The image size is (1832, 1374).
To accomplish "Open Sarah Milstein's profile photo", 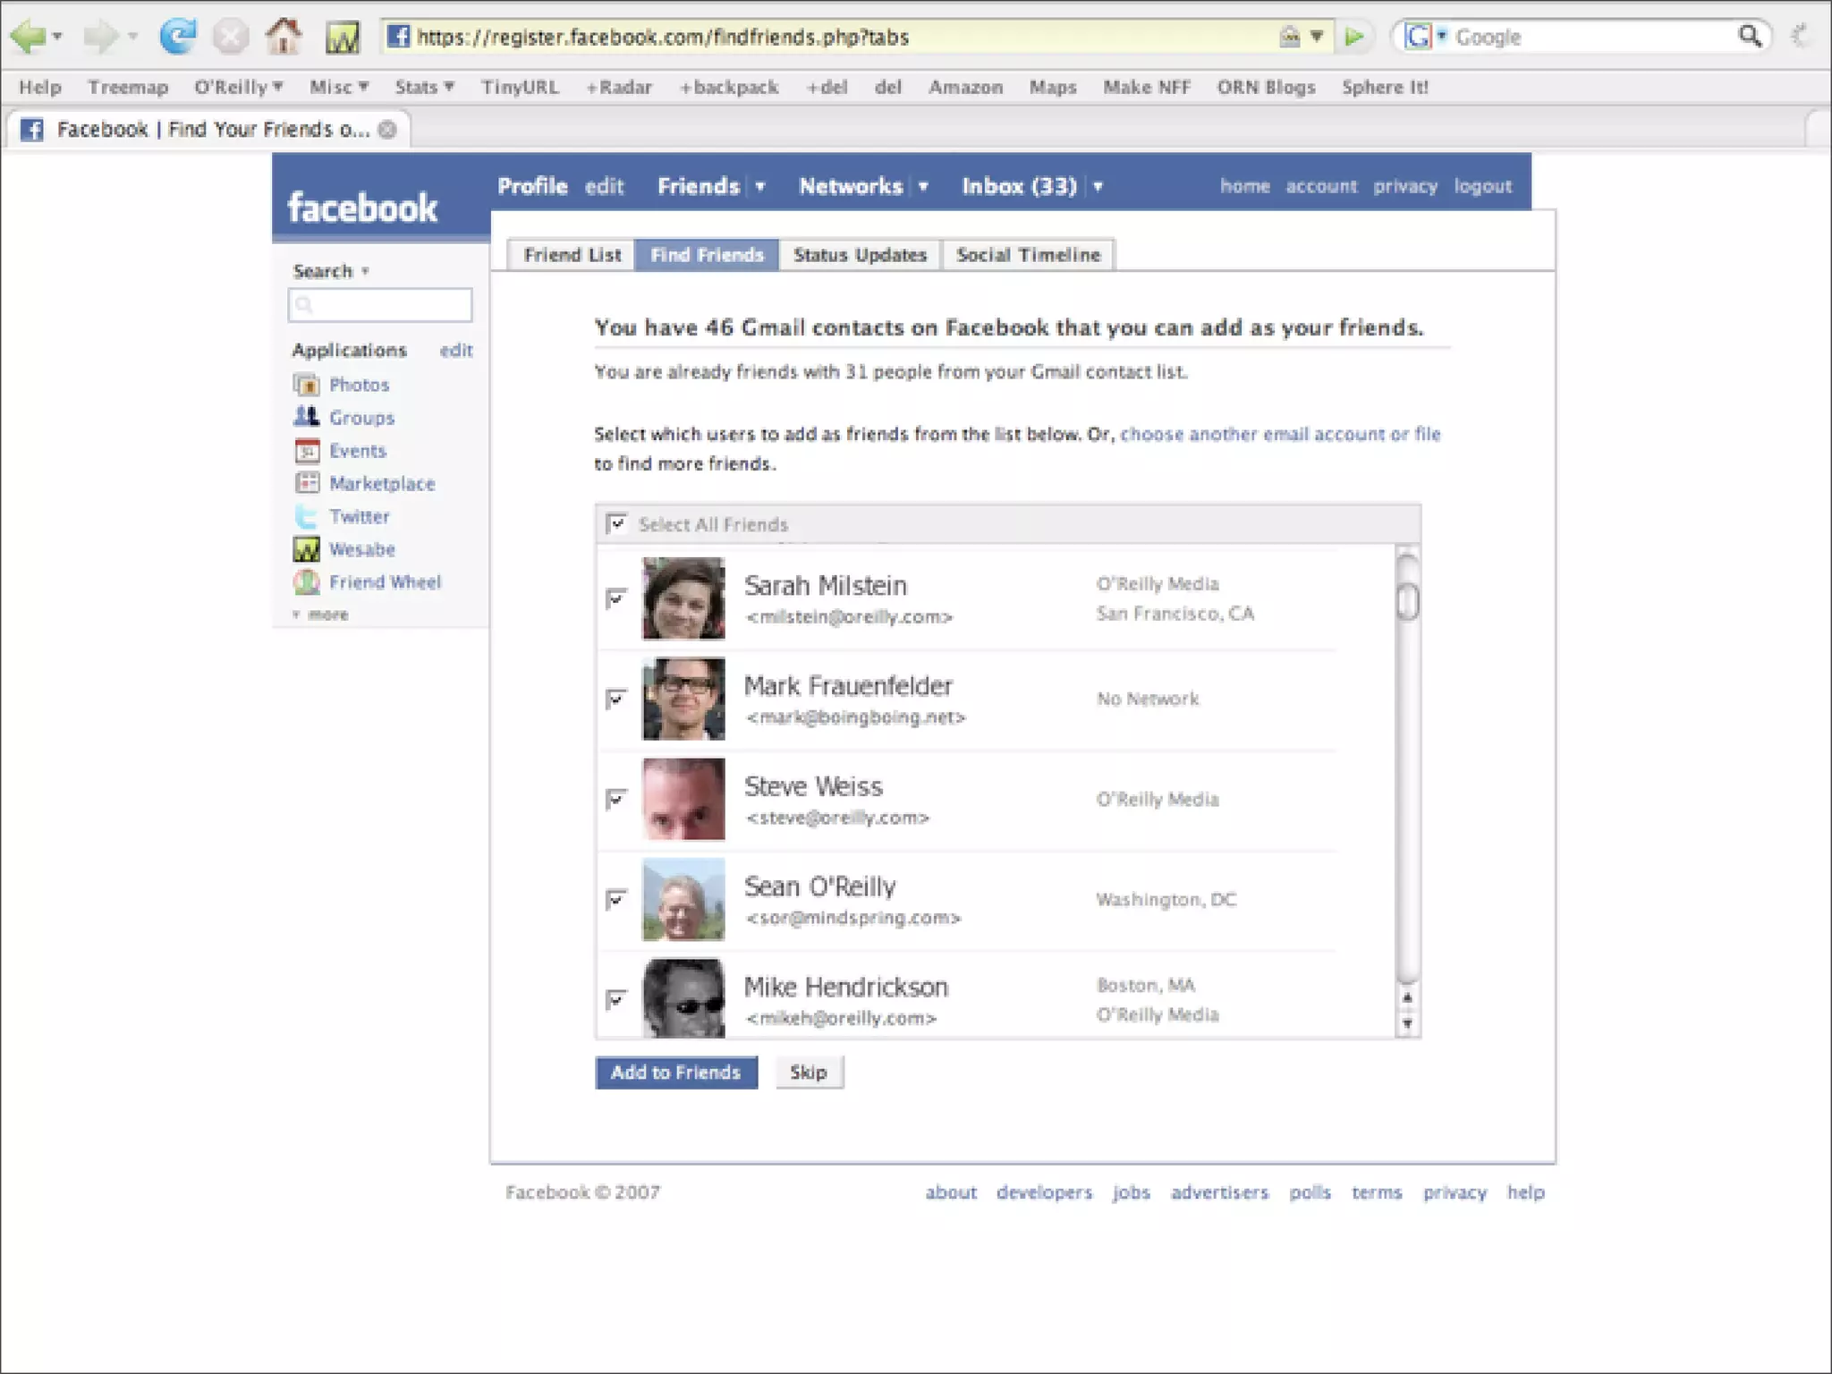I will [x=683, y=598].
